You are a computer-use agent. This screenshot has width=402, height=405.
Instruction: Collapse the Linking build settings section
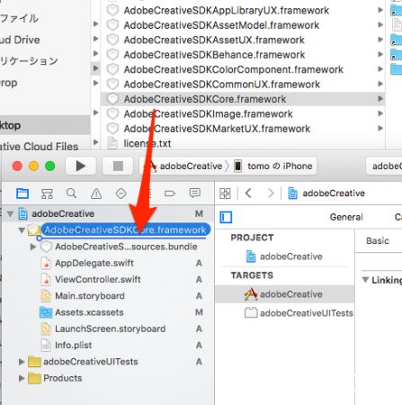pyautogui.click(x=365, y=280)
